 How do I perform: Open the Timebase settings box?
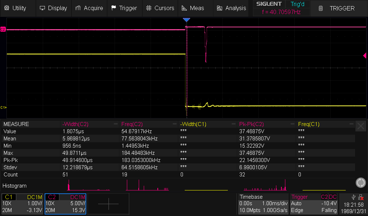[263, 204]
